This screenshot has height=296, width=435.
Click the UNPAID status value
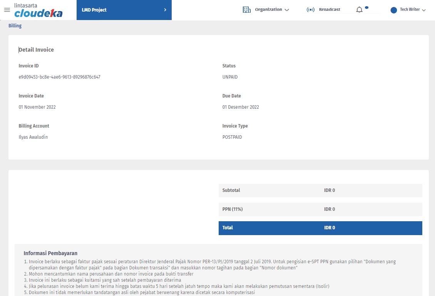pyautogui.click(x=230, y=77)
